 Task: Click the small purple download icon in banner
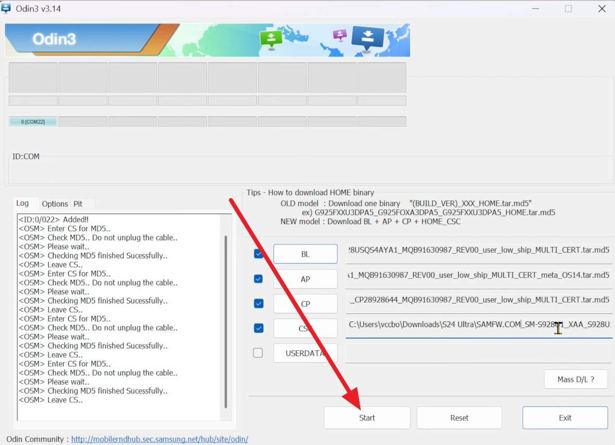click(x=340, y=35)
